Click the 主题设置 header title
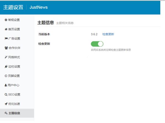Image resolution: width=165 pixels, height=123 pixels. tap(13, 7)
